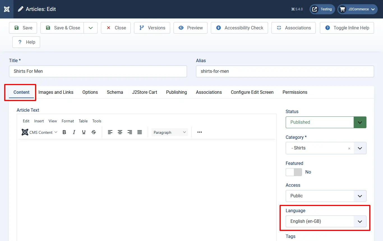This screenshot has height=241, width=383.
Task: Apply strikethrough formatting to text
Action: (x=94, y=132)
